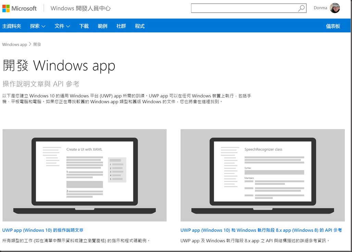Viewport: 352px width, 252px height.
Task: Expand the 文件 dropdown menu
Action: pos(62,26)
